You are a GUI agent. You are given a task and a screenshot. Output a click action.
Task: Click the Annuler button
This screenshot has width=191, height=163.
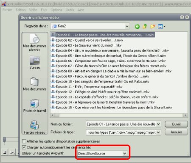pos(176,132)
